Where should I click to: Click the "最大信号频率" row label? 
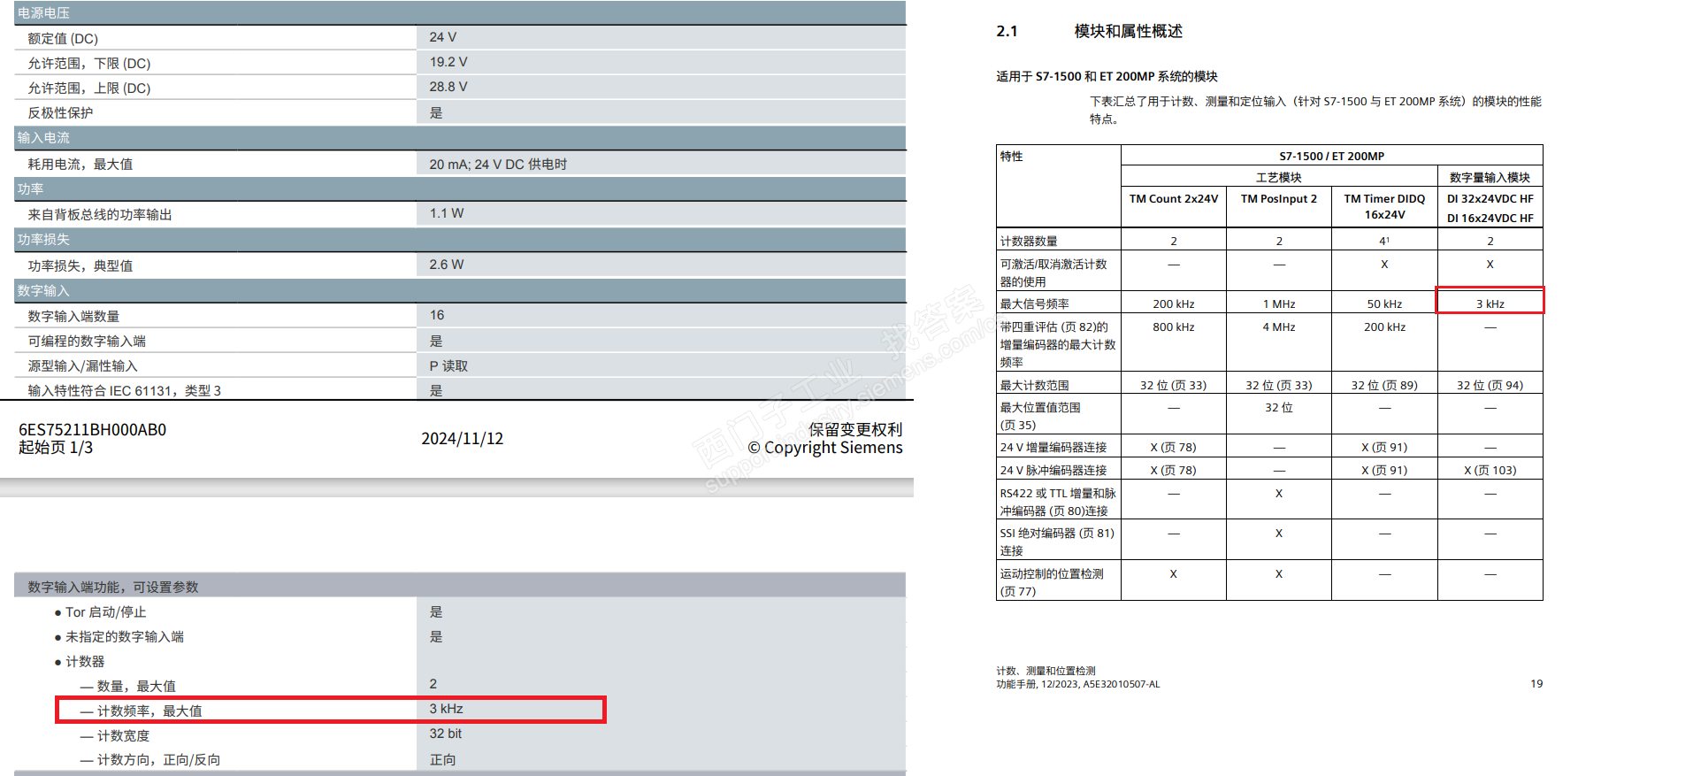1035,304
